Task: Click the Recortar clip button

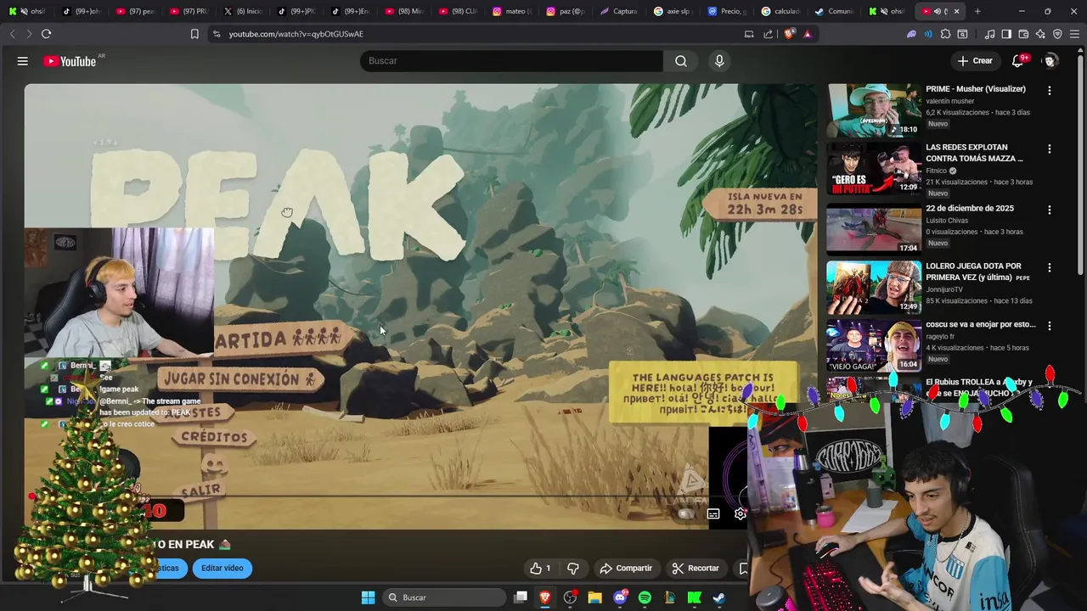Action: (x=696, y=569)
